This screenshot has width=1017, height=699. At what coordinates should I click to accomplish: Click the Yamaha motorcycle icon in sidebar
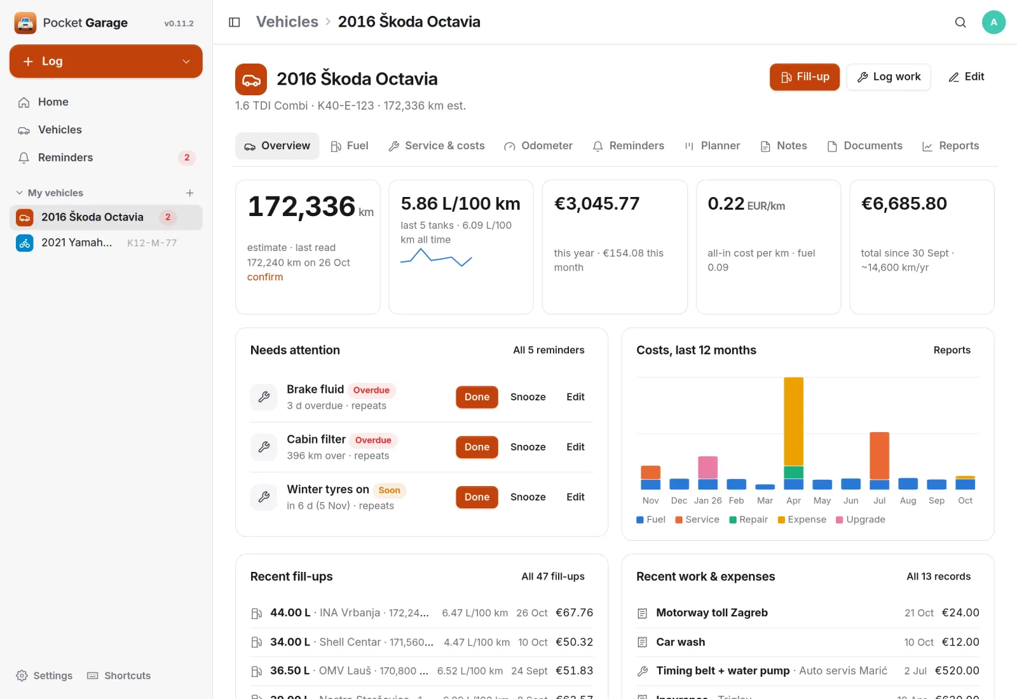click(x=25, y=243)
